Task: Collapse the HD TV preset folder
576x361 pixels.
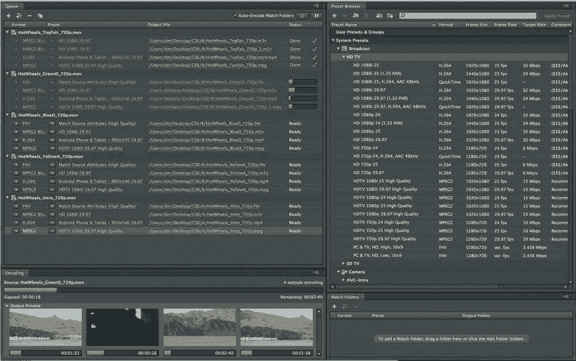Action: click(343, 57)
